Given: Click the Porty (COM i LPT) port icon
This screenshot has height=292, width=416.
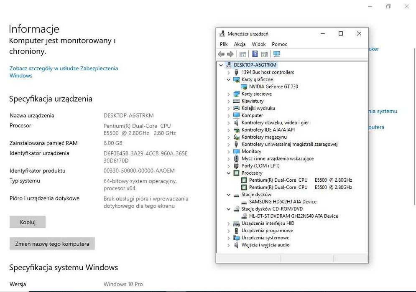Looking at the screenshot, I should point(236,166).
